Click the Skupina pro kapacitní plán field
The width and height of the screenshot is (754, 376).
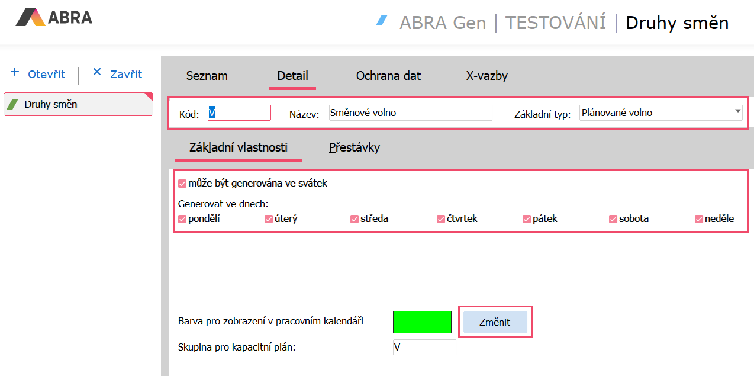(424, 347)
